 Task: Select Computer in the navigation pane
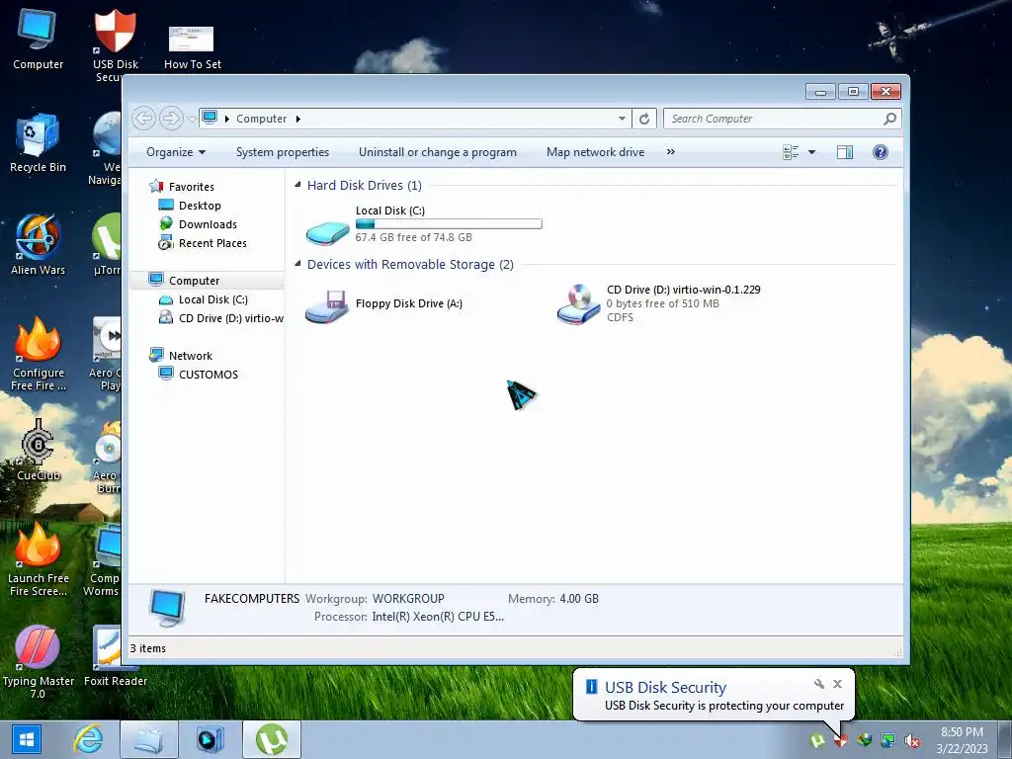click(194, 281)
